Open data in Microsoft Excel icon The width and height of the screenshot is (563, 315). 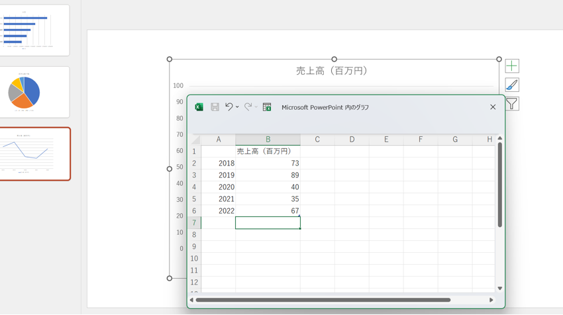[267, 107]
